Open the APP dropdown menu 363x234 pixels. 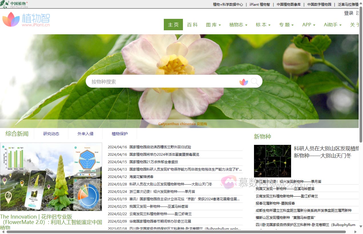click(x=309, y=25)
